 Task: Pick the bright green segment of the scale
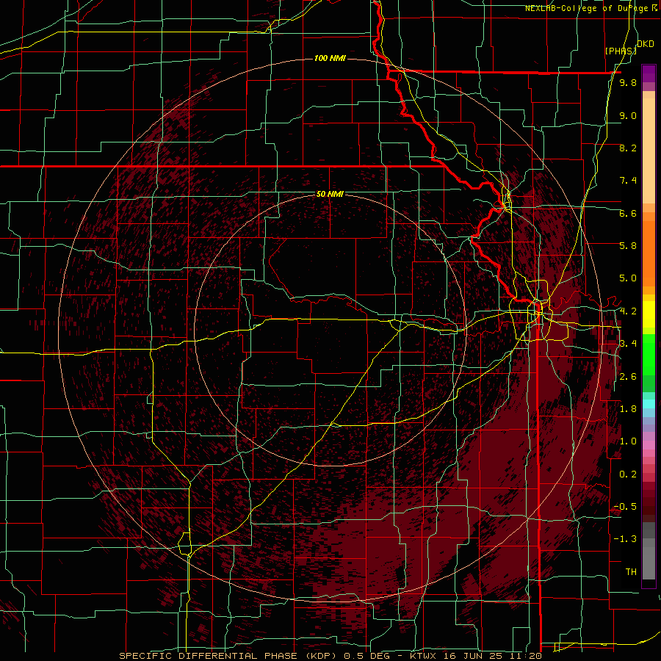coord(649,354)
